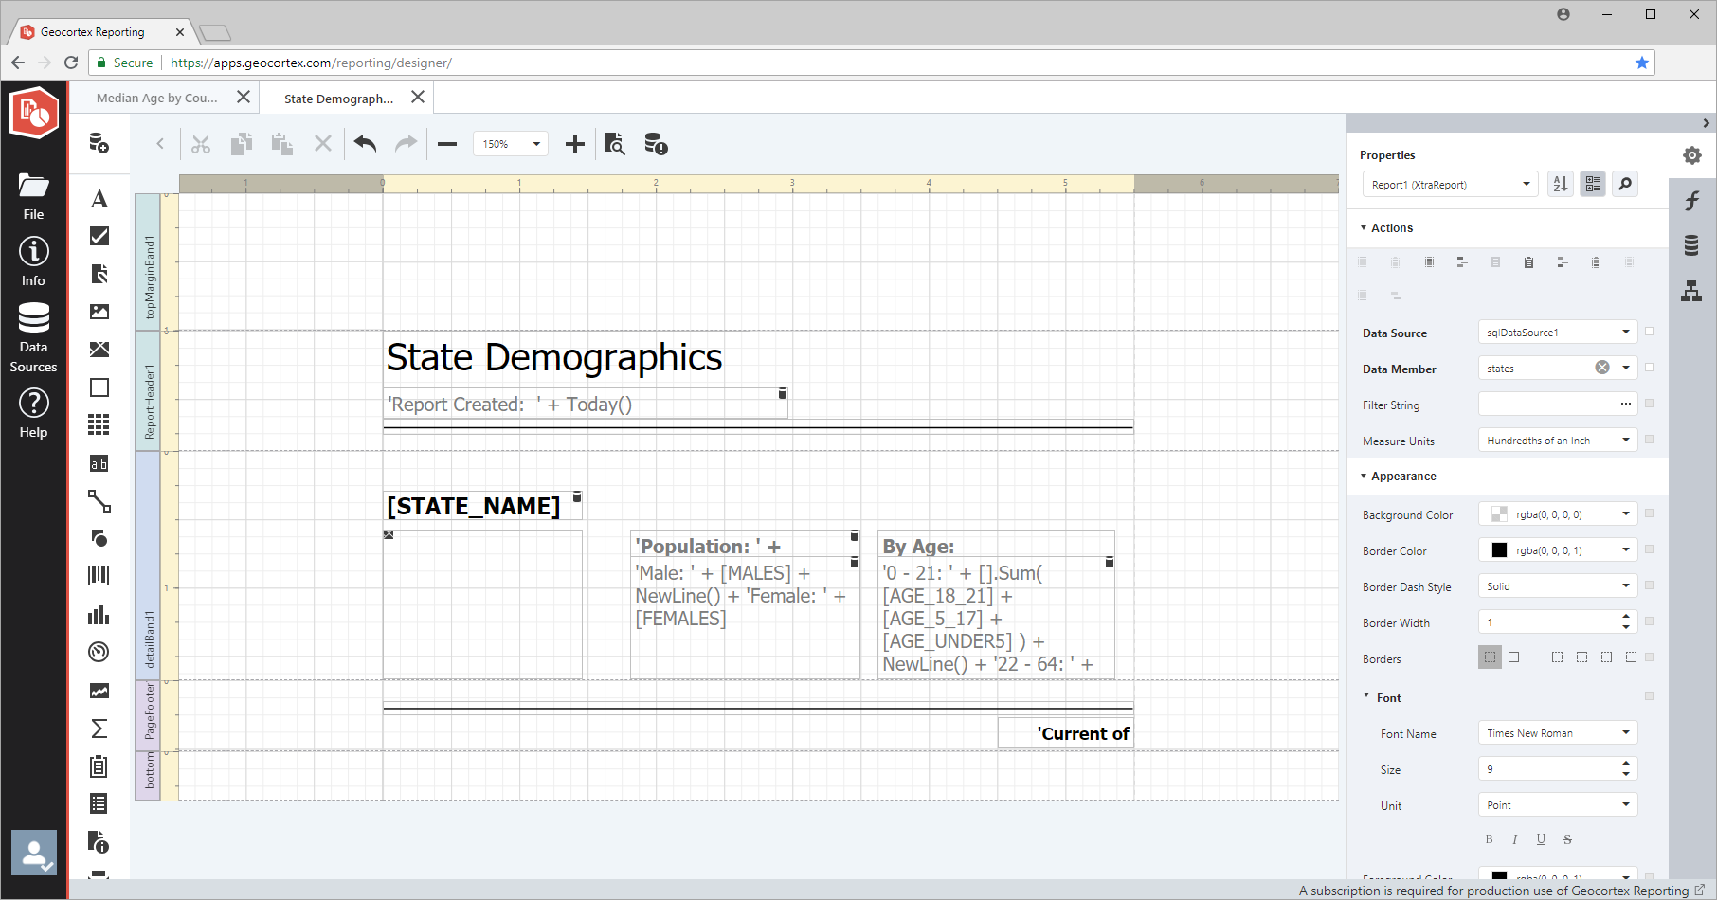Open the zoom level 150% dropdown
The image size is (1717, 900).
click(511, 144)
